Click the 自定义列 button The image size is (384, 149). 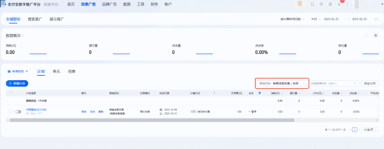pyautogui.click(x=370, y=83)
